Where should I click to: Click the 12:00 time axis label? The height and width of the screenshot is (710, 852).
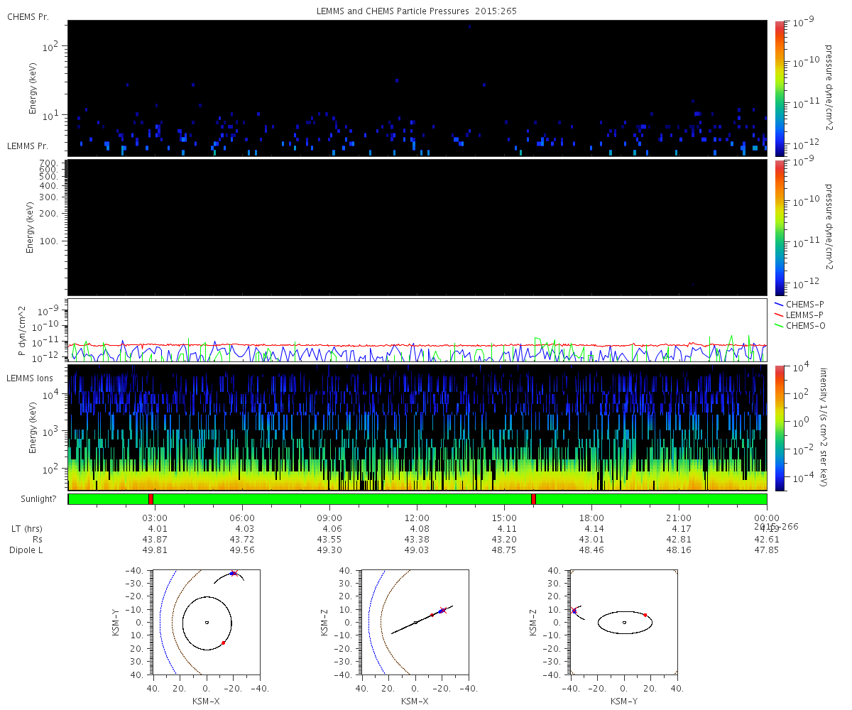pos(417,518)
